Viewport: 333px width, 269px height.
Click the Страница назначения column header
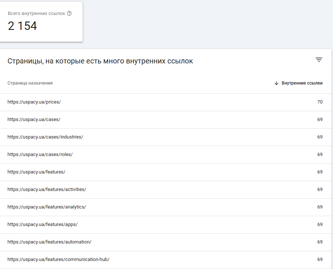(x=30, y=83)
